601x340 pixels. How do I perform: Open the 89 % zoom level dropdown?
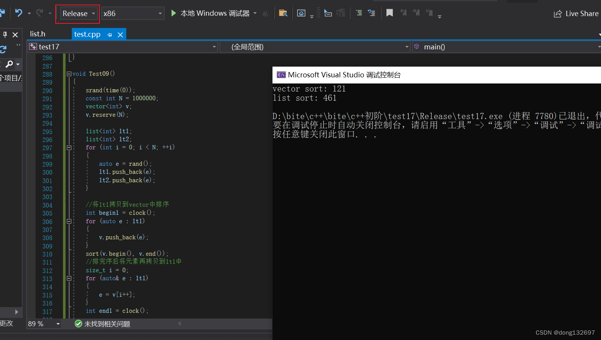click(44, 324)
